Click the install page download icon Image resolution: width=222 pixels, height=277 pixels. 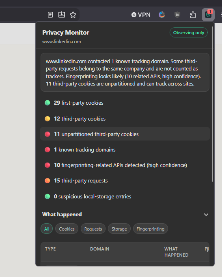pos(62,15)
